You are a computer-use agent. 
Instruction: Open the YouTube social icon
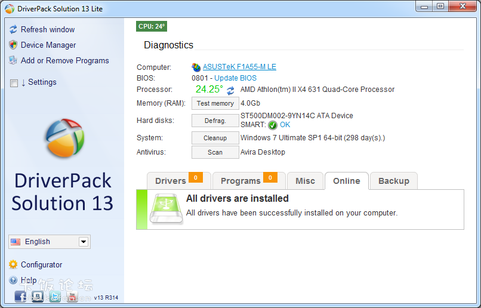click(x=72, y=297)
